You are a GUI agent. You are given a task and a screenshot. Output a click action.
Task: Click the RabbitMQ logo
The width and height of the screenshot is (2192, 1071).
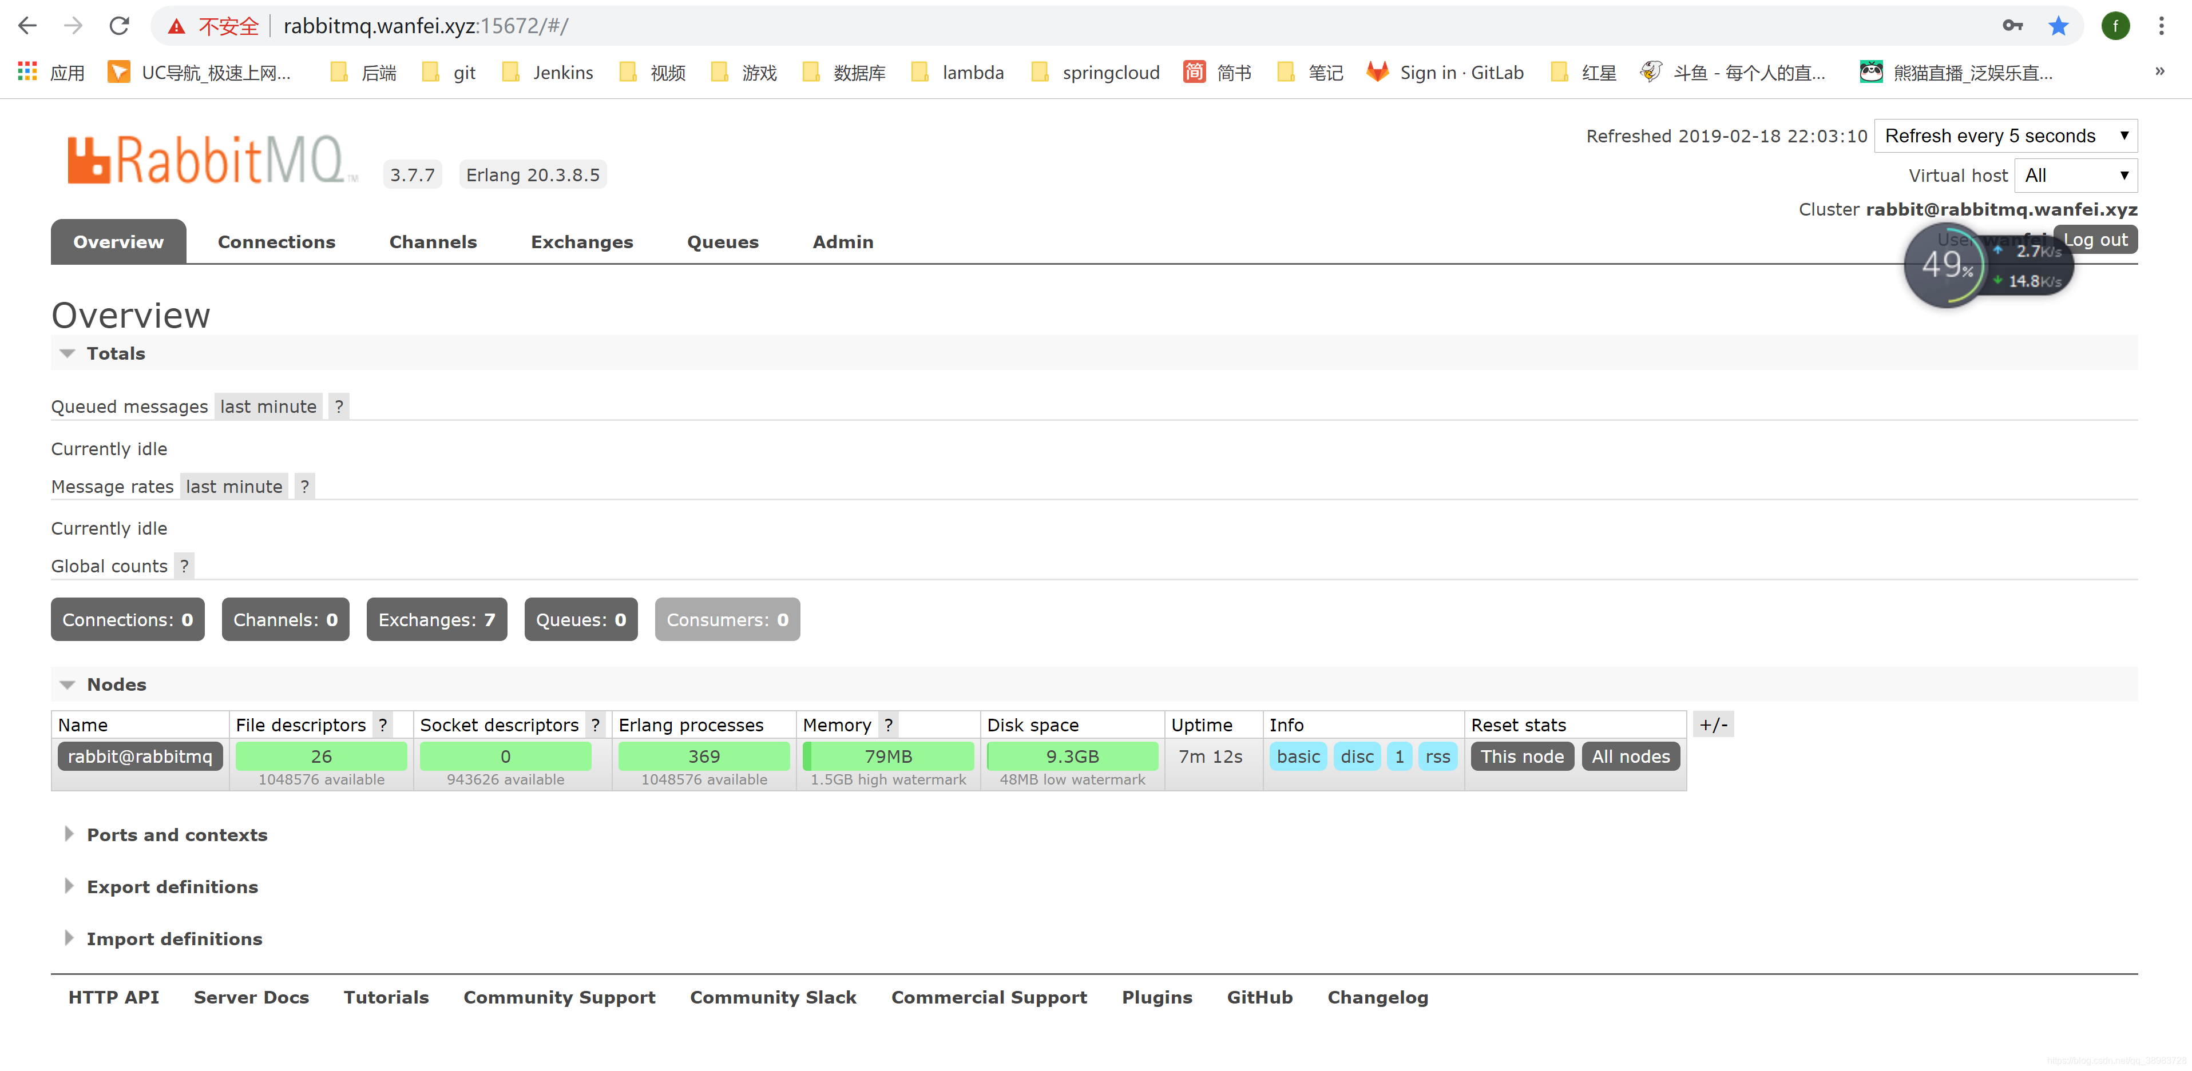pyautogui.click(x=213, y=159)
